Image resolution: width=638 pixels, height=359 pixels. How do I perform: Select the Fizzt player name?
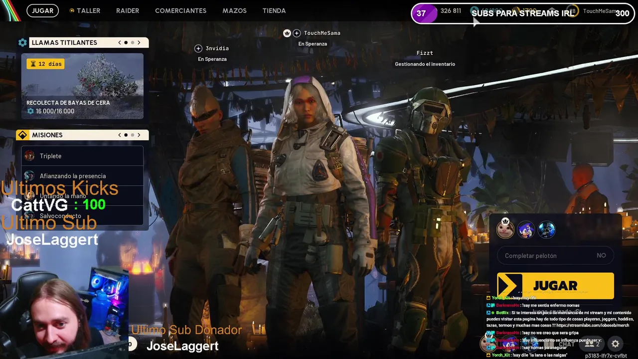[425, 53]
